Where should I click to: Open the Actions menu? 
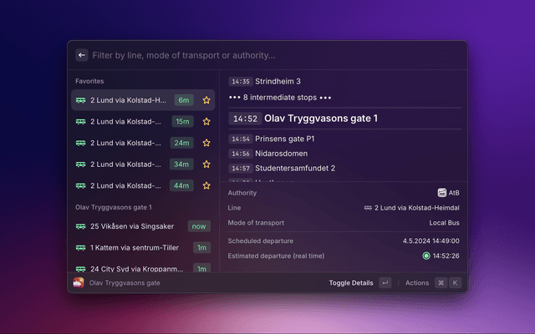click(x=416, y=283)
